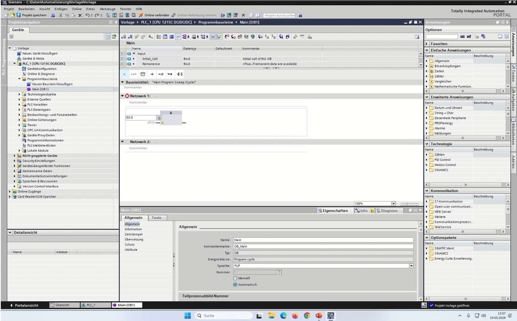Click the Projekt speichern toolbar button
Screen dimensions: 517x321
point(31,15)
